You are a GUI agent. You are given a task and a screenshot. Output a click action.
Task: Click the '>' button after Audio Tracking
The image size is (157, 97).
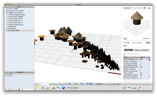(106, 84)
